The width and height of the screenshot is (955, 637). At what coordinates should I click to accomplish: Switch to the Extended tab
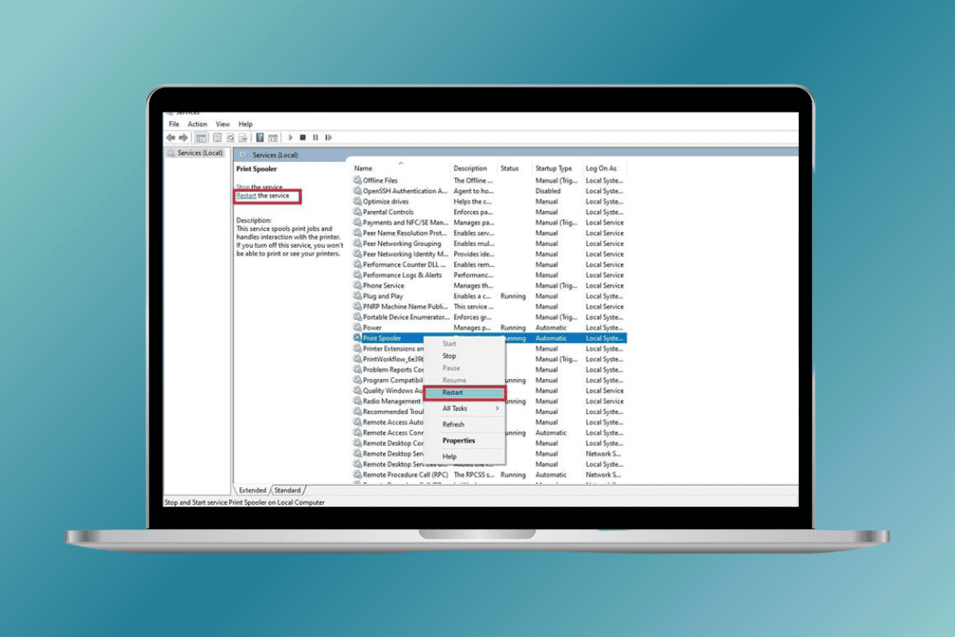(252, 490)
